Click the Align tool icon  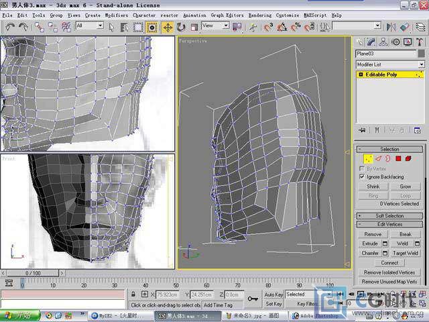[x=404, y=27]
